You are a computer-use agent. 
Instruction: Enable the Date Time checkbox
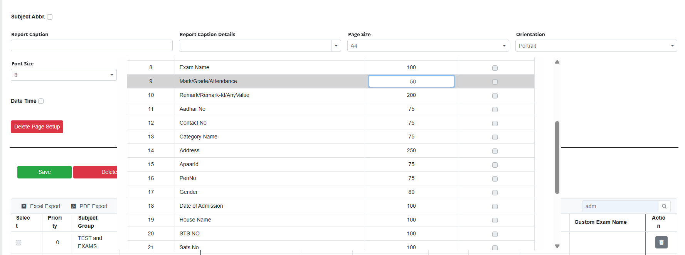pos(41,101)
